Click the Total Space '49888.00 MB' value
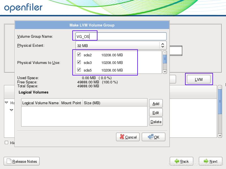 (x=88, y=86)
